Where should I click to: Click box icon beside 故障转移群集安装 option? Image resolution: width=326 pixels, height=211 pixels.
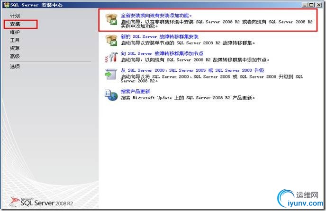[x=111, y=40]
